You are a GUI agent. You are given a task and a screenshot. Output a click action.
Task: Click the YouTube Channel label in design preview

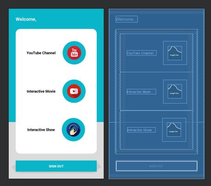(x=41, y=53)
